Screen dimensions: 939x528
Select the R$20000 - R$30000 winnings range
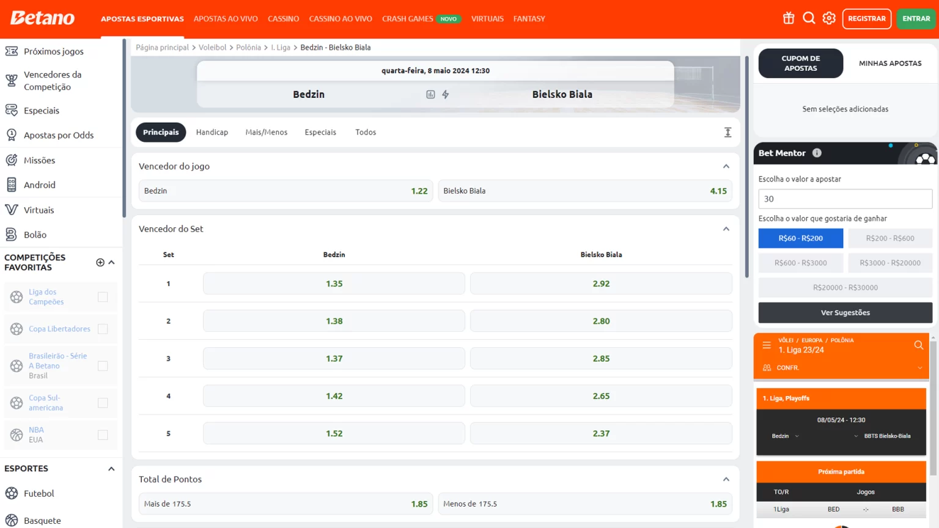click(x=845, y=288)
